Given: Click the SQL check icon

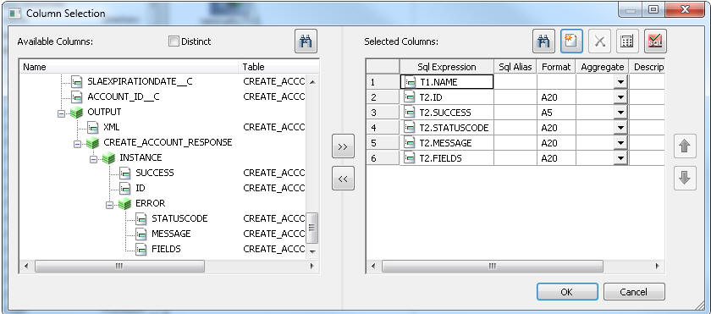Looking at the screenshot, I should [x=655, y=41].
